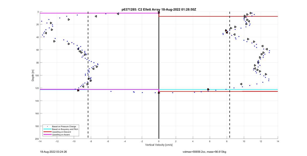
Task: Click the "60" depth-axis tick label
Action: point(38,50)
